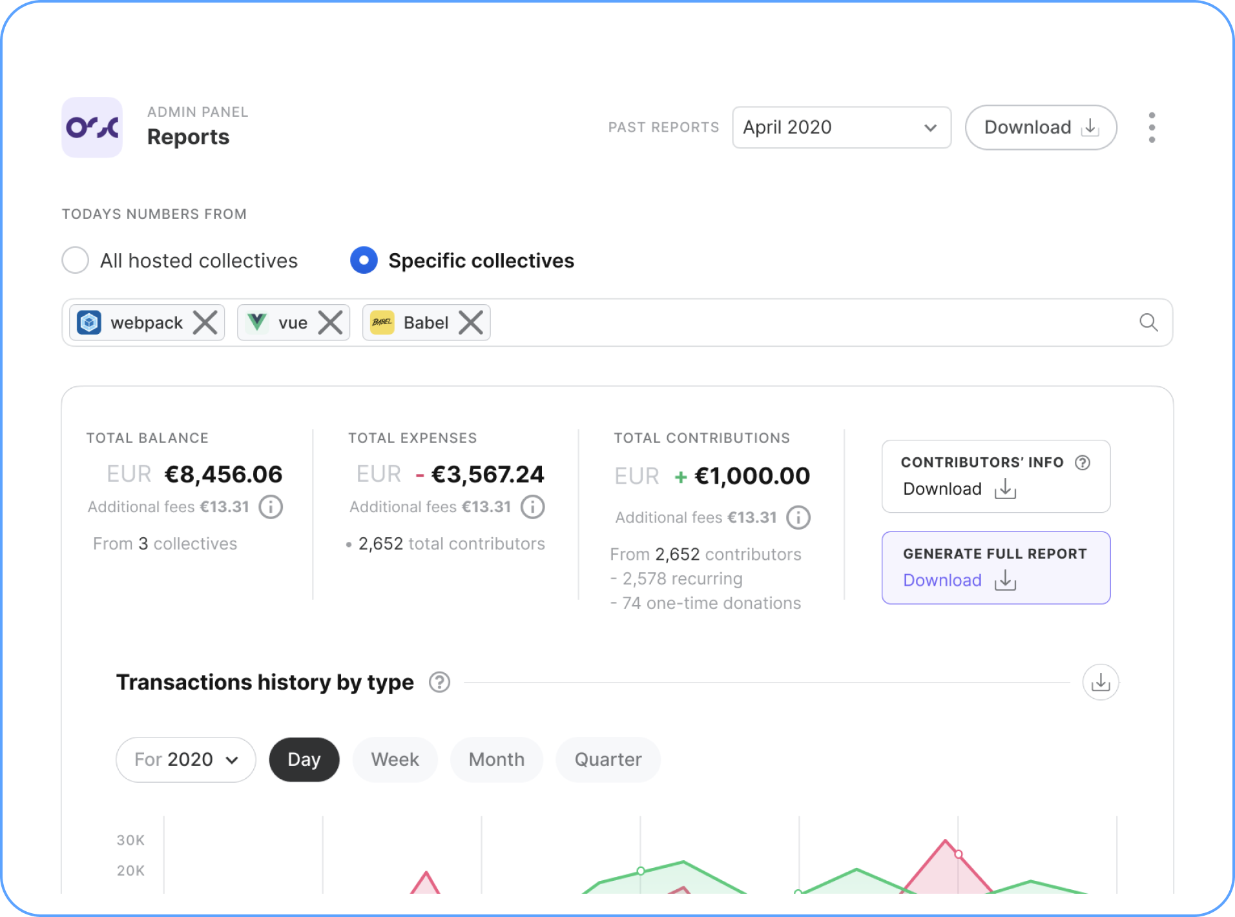Click the Babel collective logo icon
The height and width of the screenshot is (917, 1235).
382,322
